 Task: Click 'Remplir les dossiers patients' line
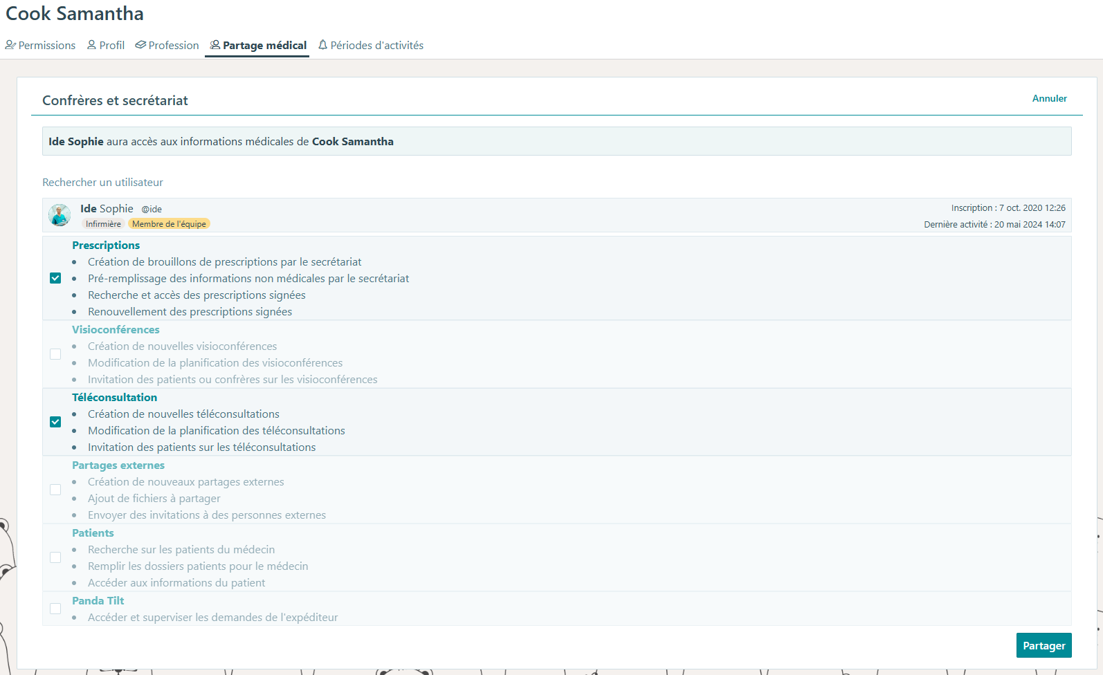pyautogui.click(x=198, y=566)
